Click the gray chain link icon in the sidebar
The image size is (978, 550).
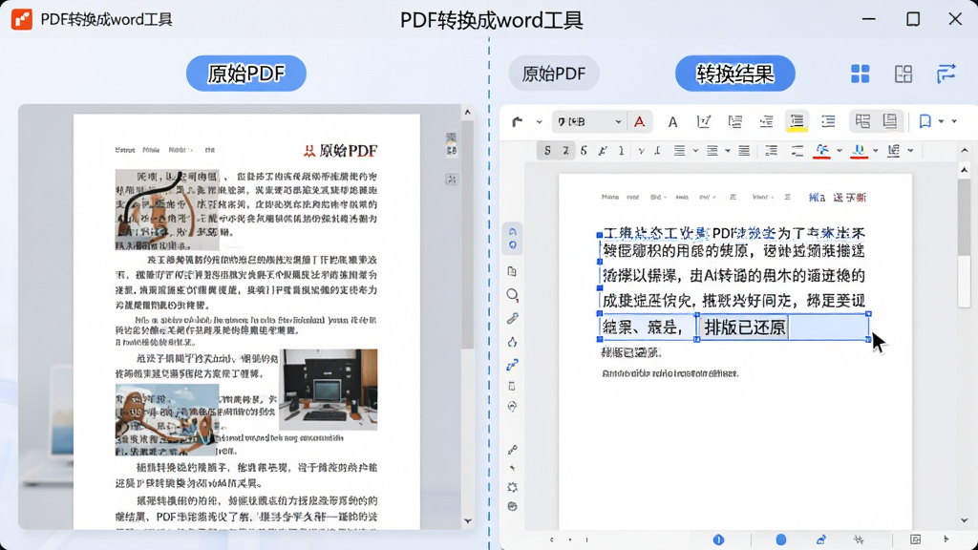512,319
